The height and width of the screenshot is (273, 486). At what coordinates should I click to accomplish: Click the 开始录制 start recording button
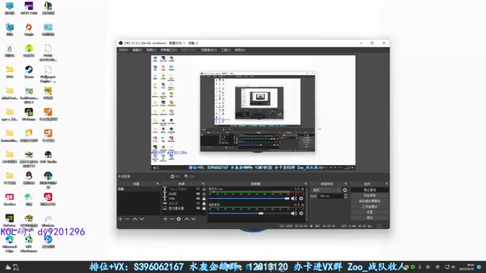point(369,195)
